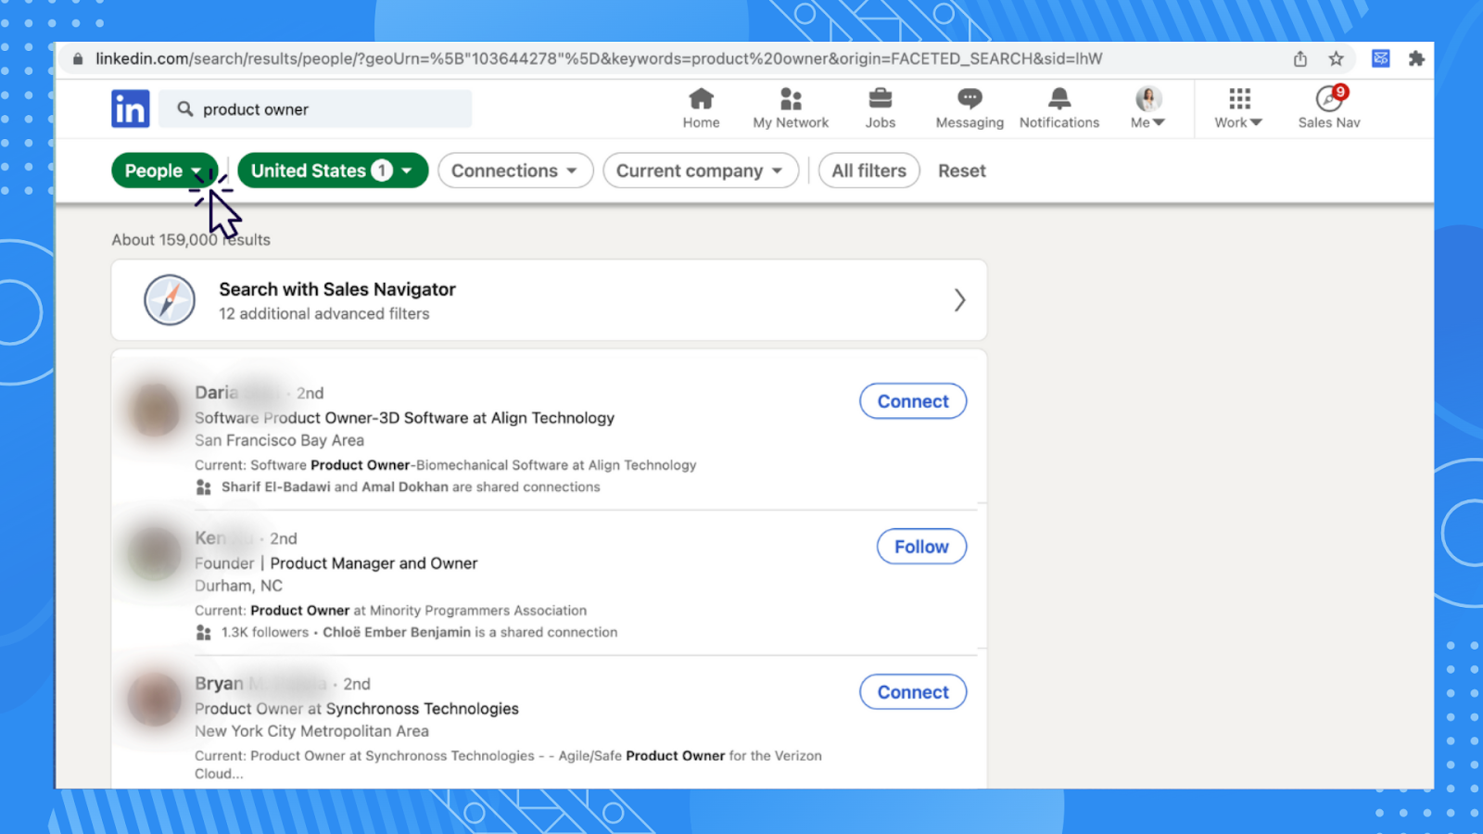The image size is (1483, 834).
Task: Open Sales Navigator search via chevron arrow
Action: click(959, 299)
